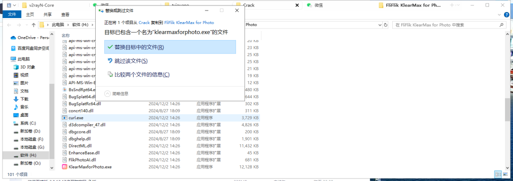Screen dimensions: 513x181
Task: Open 桌面 folder in sidebar
Action: point(21,115)
